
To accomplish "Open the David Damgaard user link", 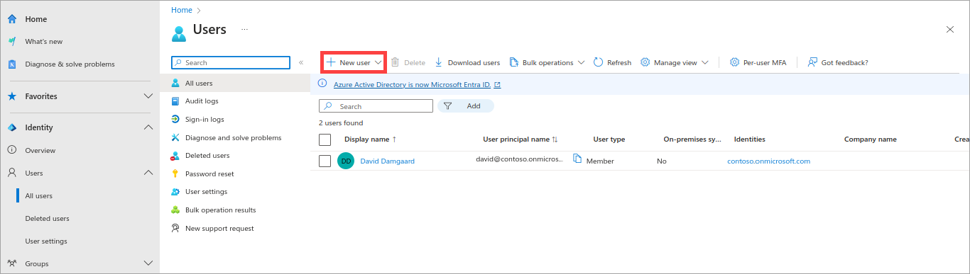I will pos(388,161).
